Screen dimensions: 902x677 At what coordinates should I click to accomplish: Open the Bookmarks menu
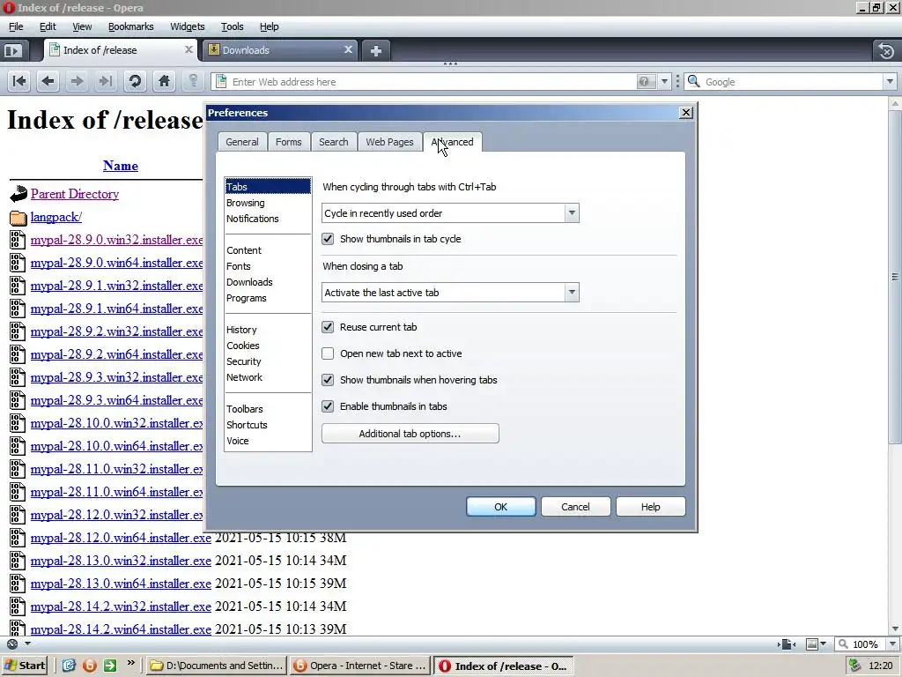tap(130, 26)
